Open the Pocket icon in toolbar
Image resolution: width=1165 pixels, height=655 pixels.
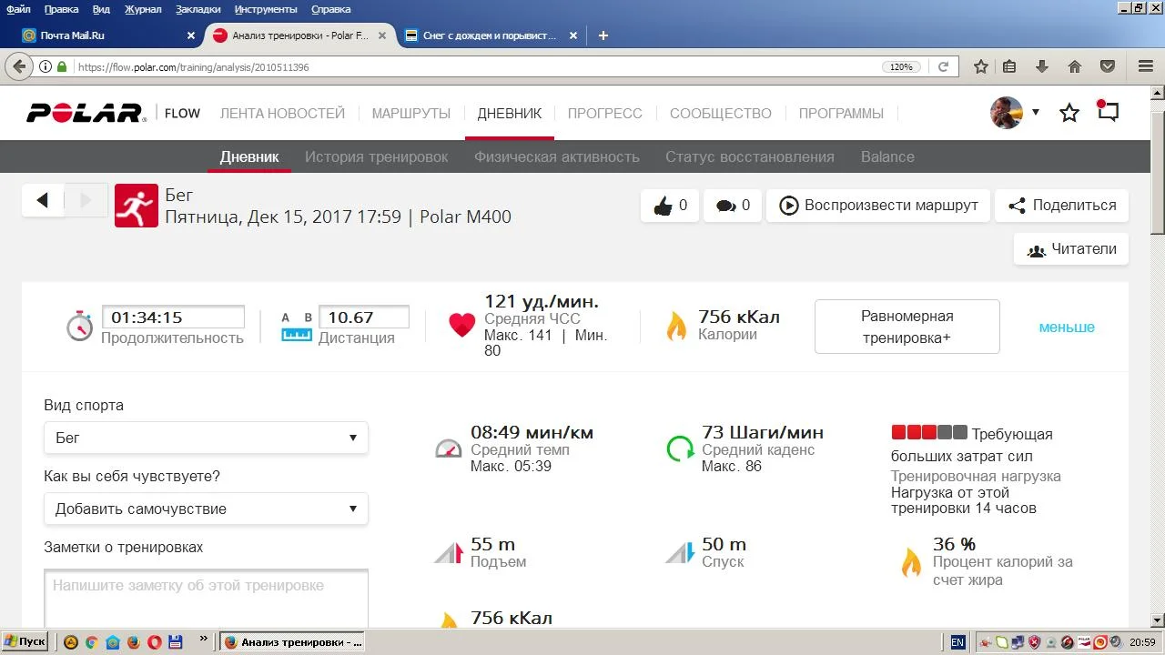tap(1108, 66)
